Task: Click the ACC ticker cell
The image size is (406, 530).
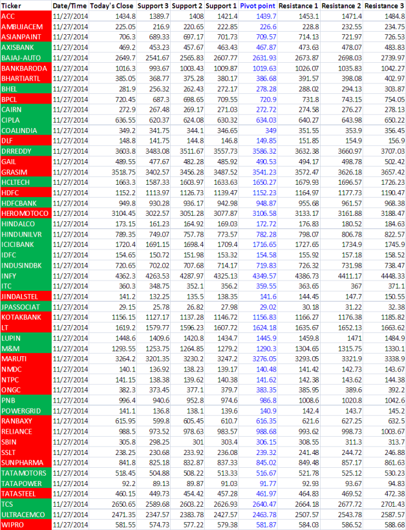Action: (x=26, y=16)
